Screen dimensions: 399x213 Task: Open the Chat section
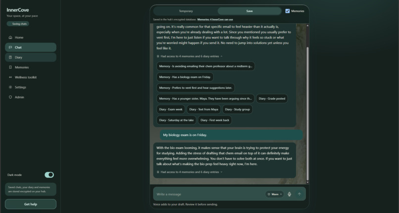31,47
